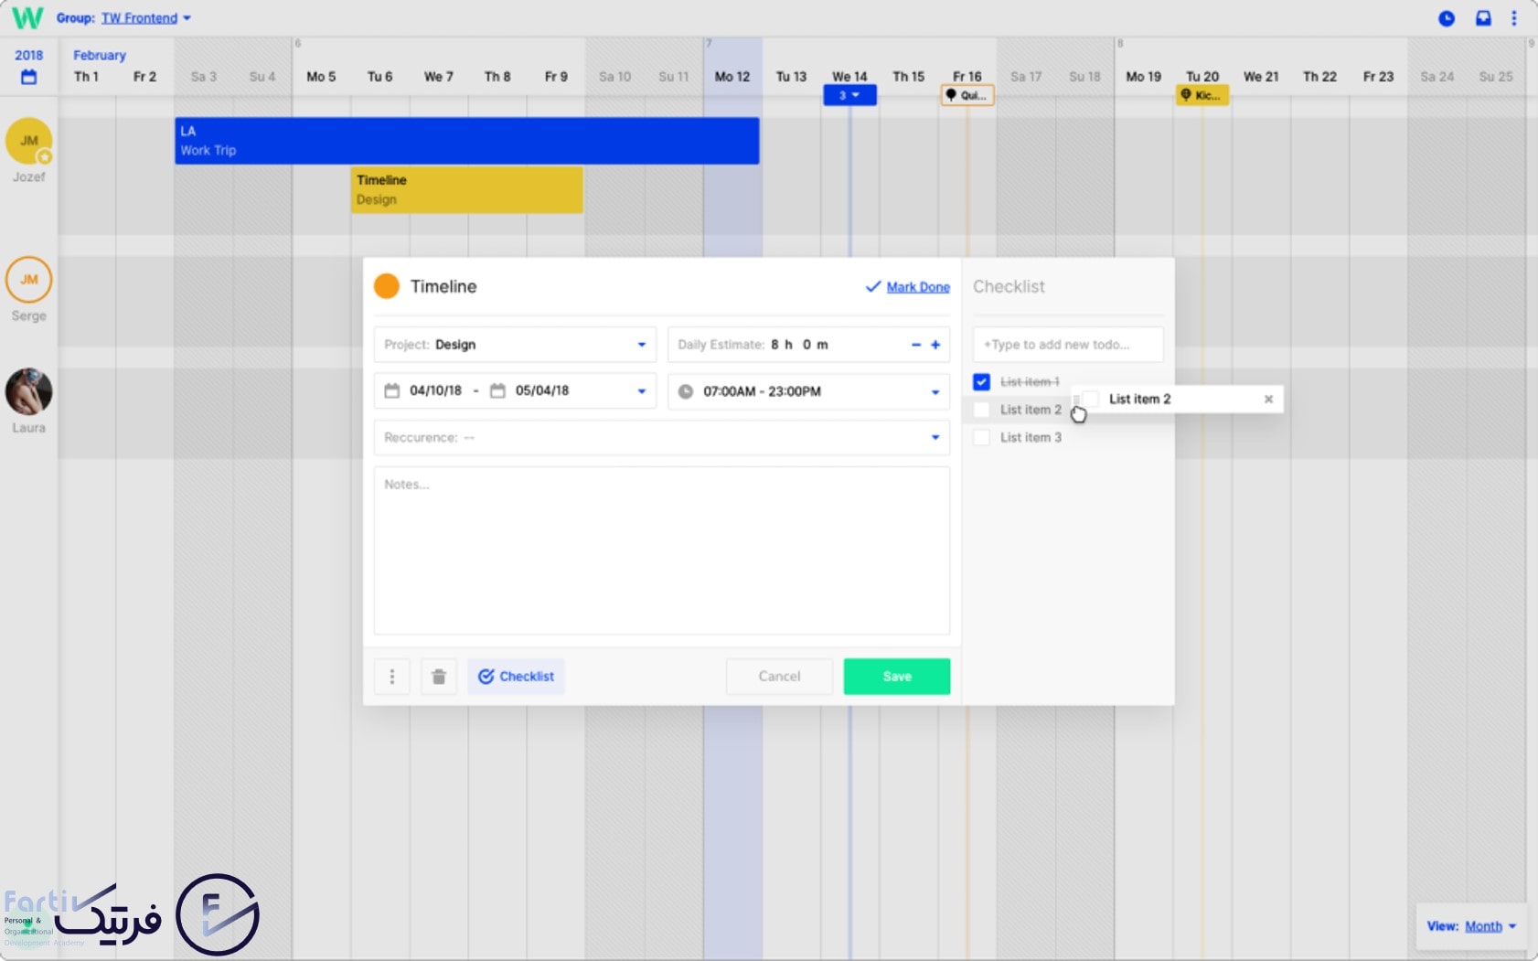The image size is (1538, 961).
Task: Toggle the Checklist panel button
Action: [x=517, y=677]
